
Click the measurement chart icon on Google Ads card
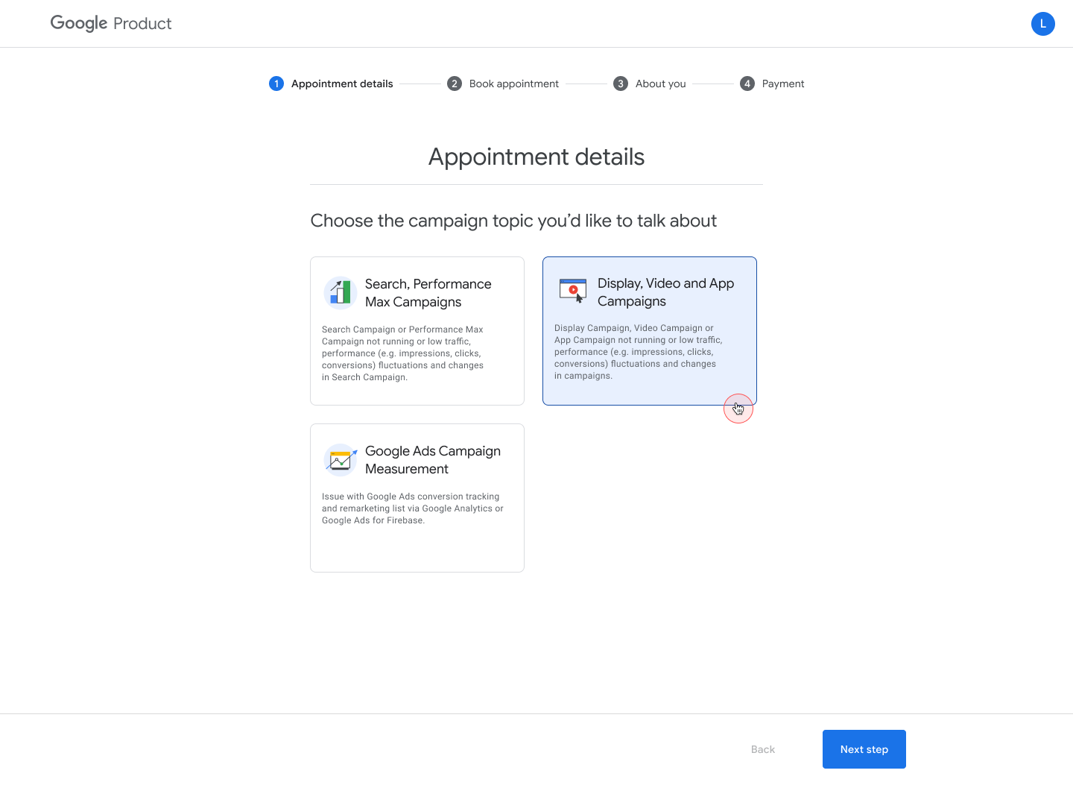341,459
